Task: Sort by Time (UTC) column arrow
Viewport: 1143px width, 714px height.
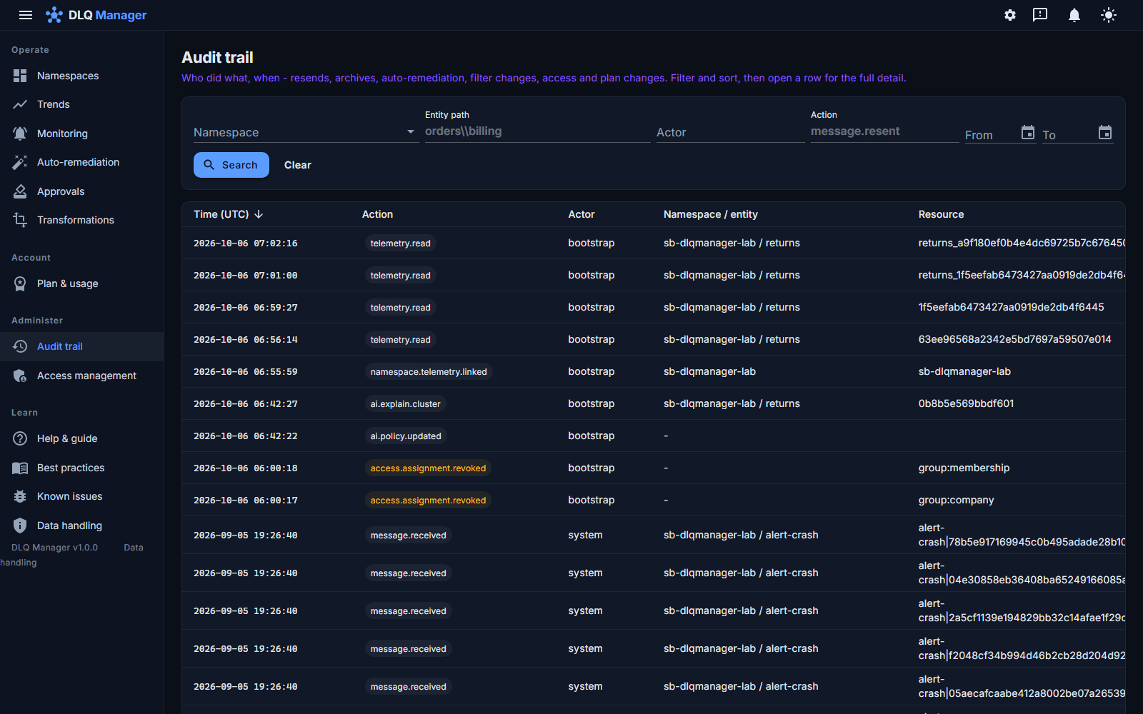Action: [259, 214]
